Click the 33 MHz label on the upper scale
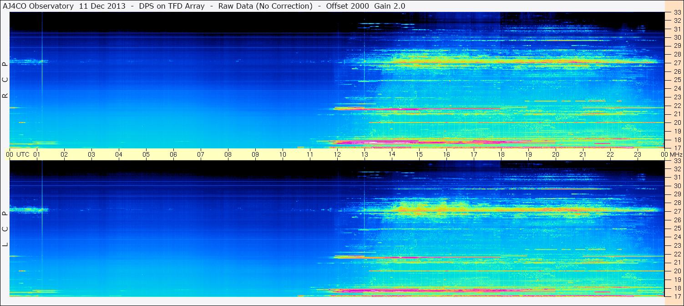This screenshot has height=306, width=684. pyautogui.click(x=677, y=12)
